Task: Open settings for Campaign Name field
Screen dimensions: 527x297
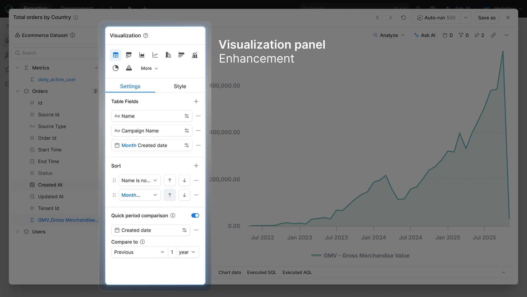Action: click(187, 131)
